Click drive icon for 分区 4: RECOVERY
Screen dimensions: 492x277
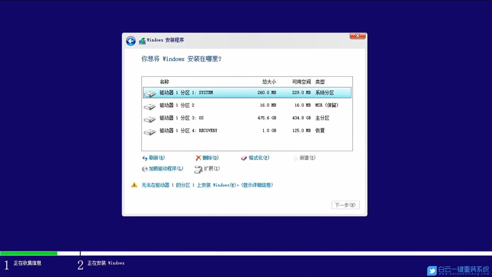click(150, 132)
